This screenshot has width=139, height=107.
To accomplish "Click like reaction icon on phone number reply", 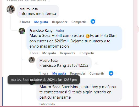I will click(111, 73).
